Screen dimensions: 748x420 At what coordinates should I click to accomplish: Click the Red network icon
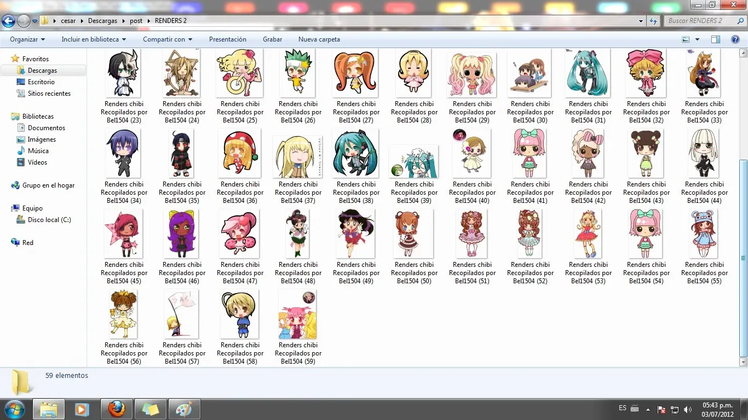coord(15,243)
